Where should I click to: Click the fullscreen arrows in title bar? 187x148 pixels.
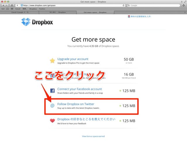pyautogui.click(x=185, y=2)
